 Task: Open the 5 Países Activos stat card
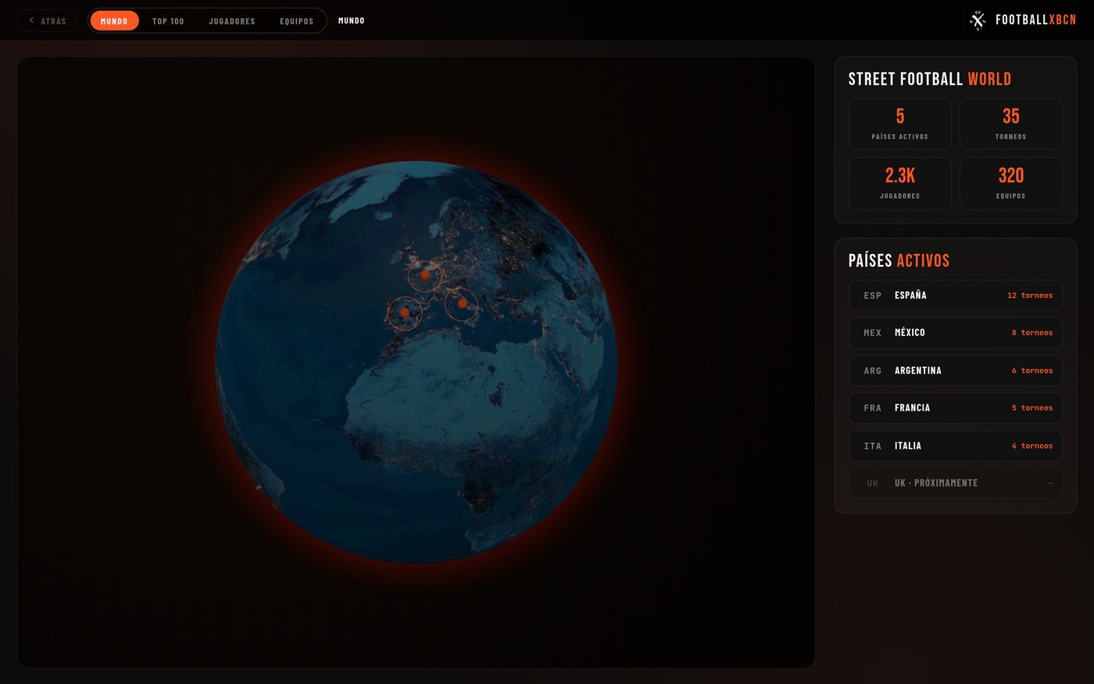point(900,124)
